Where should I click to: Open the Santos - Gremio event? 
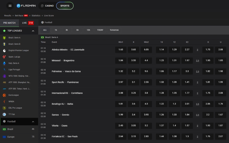coord(60,115)
